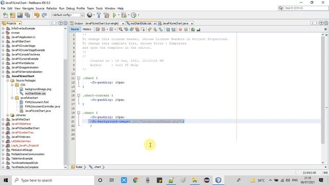Close the myChartStyle.css tab
The width and height of the screenshot is (329, 185).
point(155,24)
